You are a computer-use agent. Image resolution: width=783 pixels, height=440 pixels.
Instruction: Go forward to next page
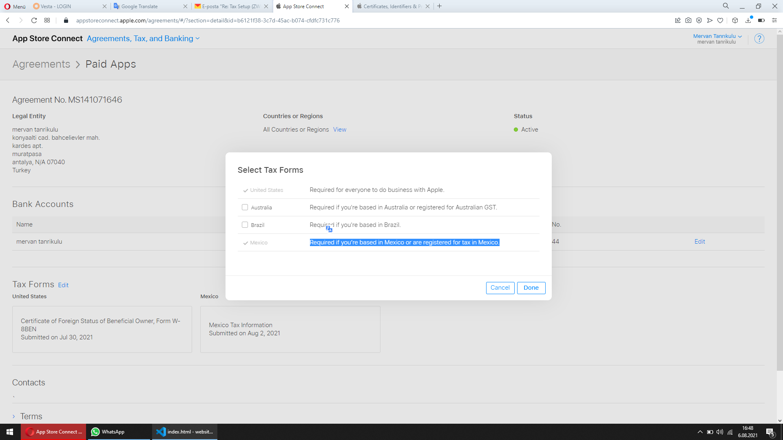pos(21,20)
